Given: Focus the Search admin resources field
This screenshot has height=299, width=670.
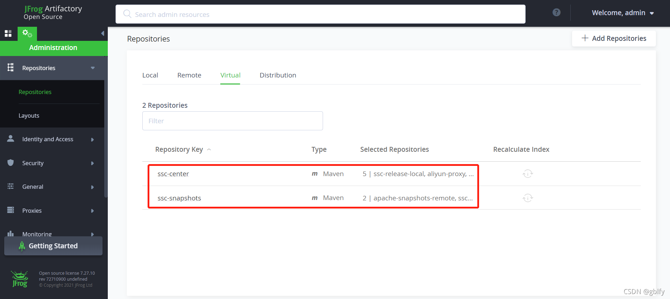Looking at the screenshot, I should click(321, 14).
